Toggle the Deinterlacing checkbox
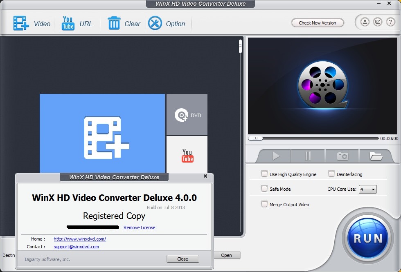The height and width of the screenshot is (272, 401). click(331, 174)
